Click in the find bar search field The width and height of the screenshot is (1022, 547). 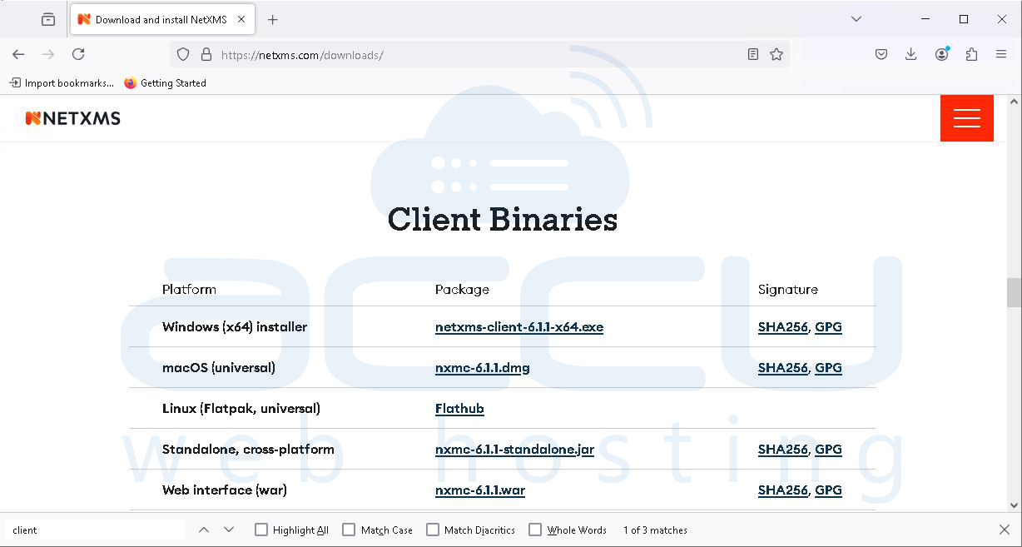tap(95, 530)
